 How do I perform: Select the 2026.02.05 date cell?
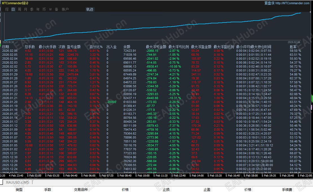10,55
